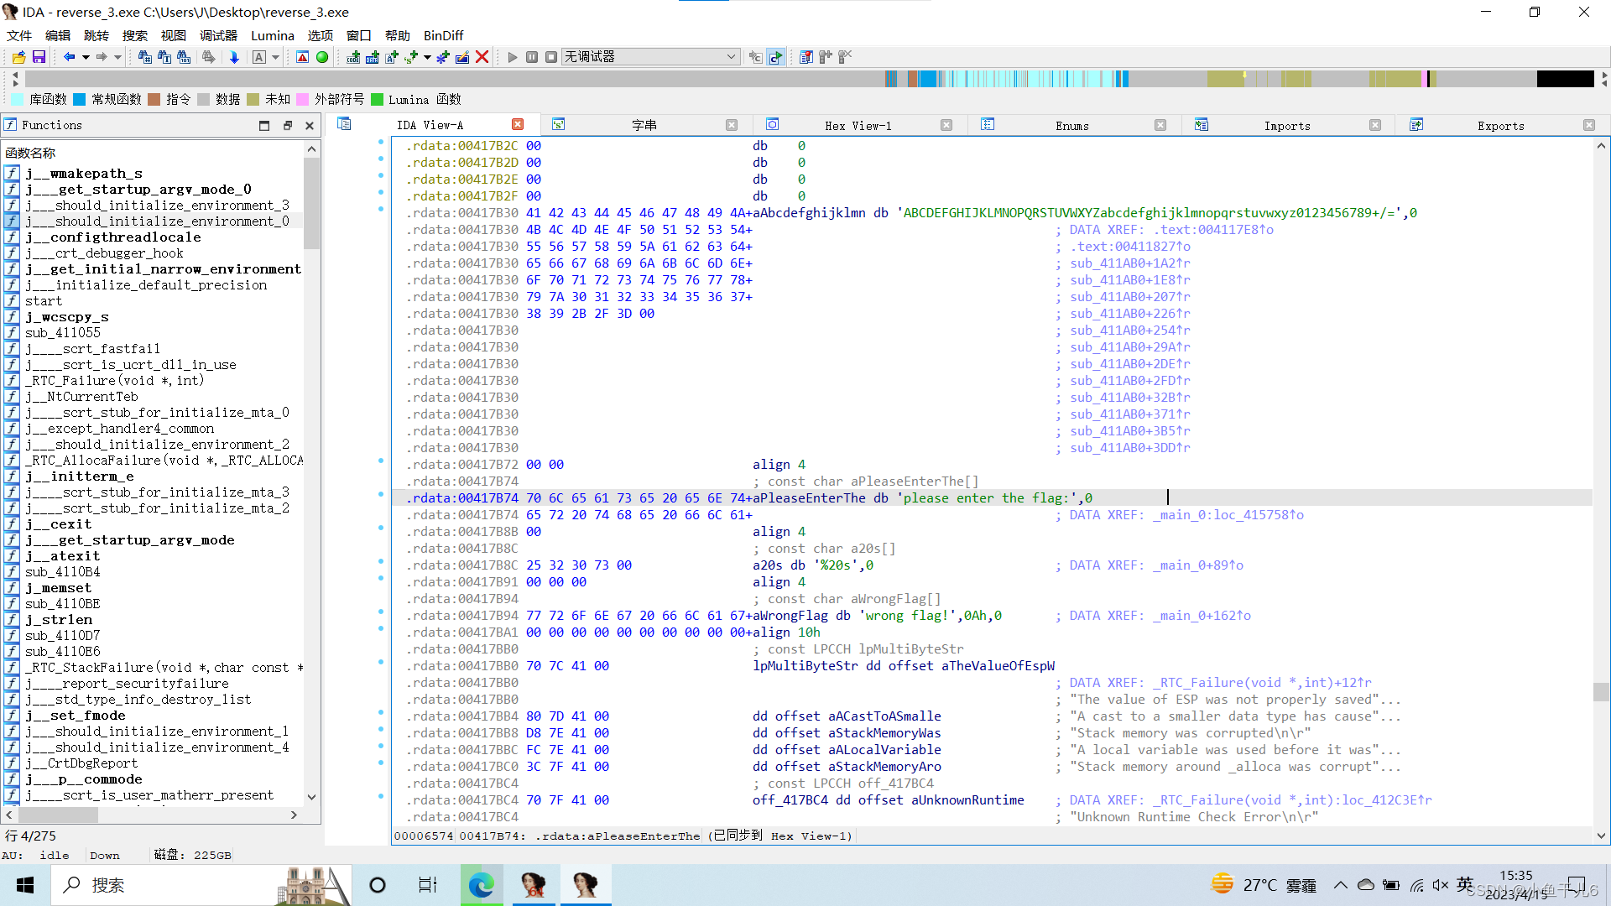The width and height of the screenshot is (1611, 906).
Task: Expand forward navigation history arrow
Action: pos(118,57)
